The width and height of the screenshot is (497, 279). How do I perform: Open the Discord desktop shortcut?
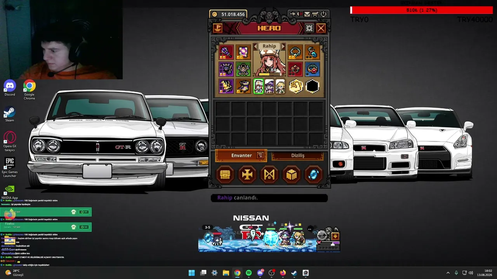(x=10, y=88)
